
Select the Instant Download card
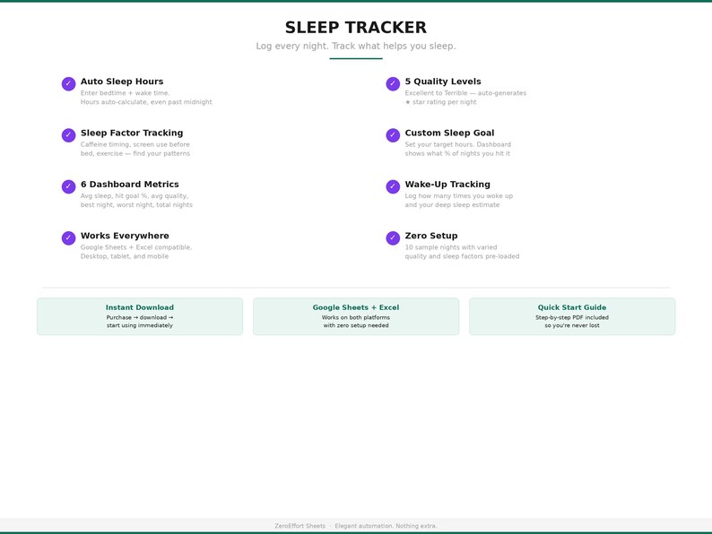140,316
